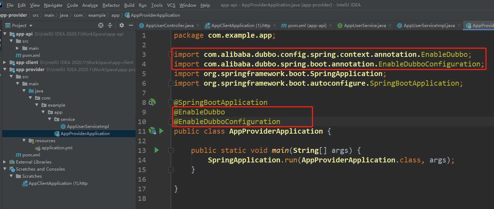Select pom.xml under app-api module
The width and height of the screenshot is (494, 209).
[x=31, y=55]
